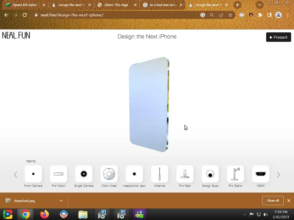Viewport: 294px width, 220px height.
Task: Open network icon in system tray
Action: (259, 215)
